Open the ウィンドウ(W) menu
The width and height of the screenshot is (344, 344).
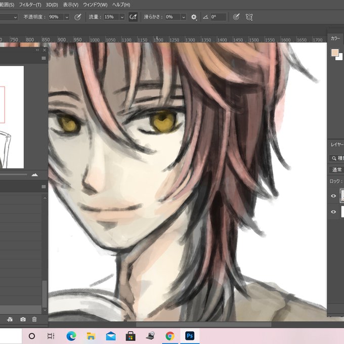tap(95, 5)
